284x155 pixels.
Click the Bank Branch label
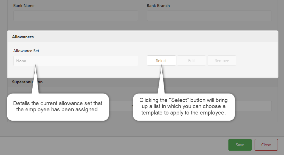tap(158, 6)
